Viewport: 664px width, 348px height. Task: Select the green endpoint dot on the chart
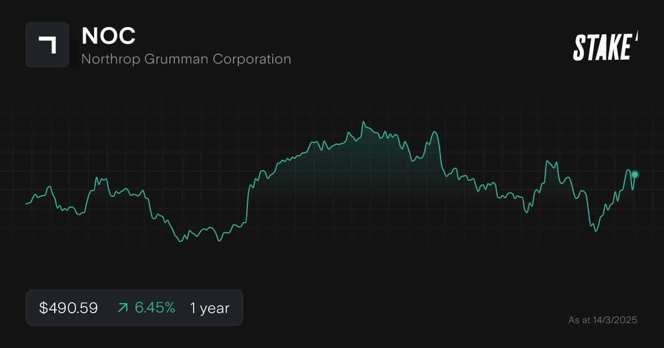pos(634,175)
